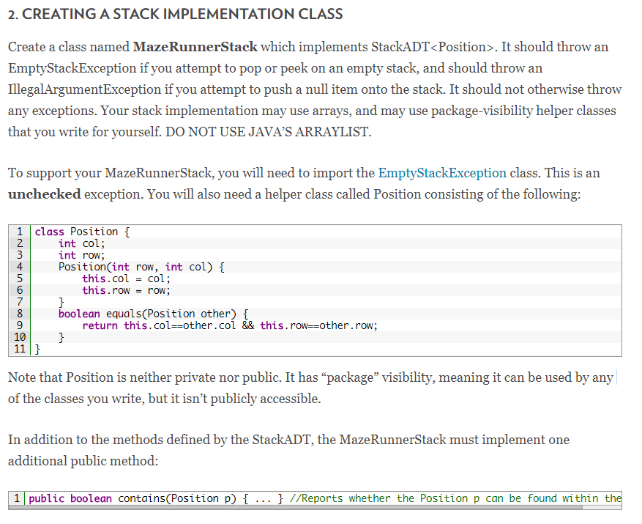Image resolution: width=642 pixels, height=524 pixels.
Task: Click the "Creating a Stack Implementation Class" heading
Action: point(176,14)
